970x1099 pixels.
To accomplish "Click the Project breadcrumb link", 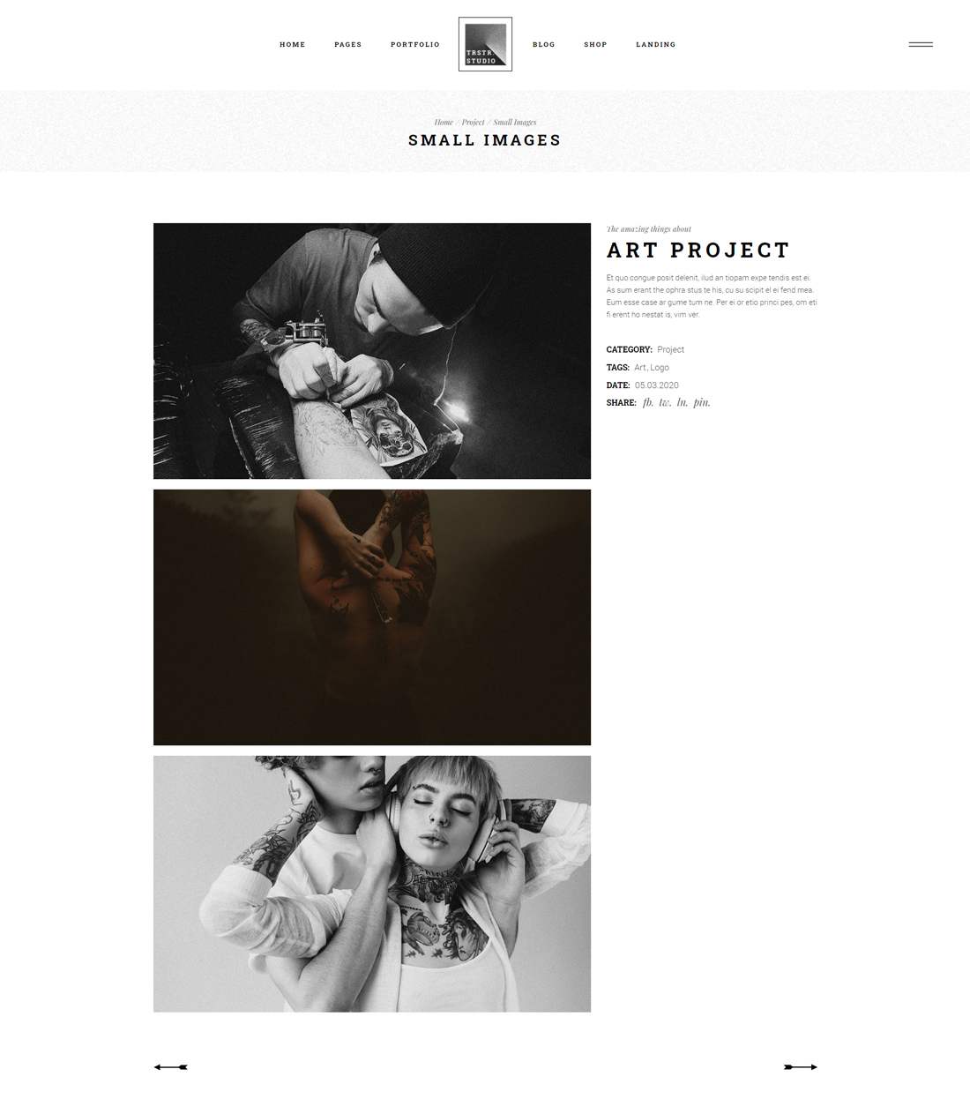I will pos(474,123).
